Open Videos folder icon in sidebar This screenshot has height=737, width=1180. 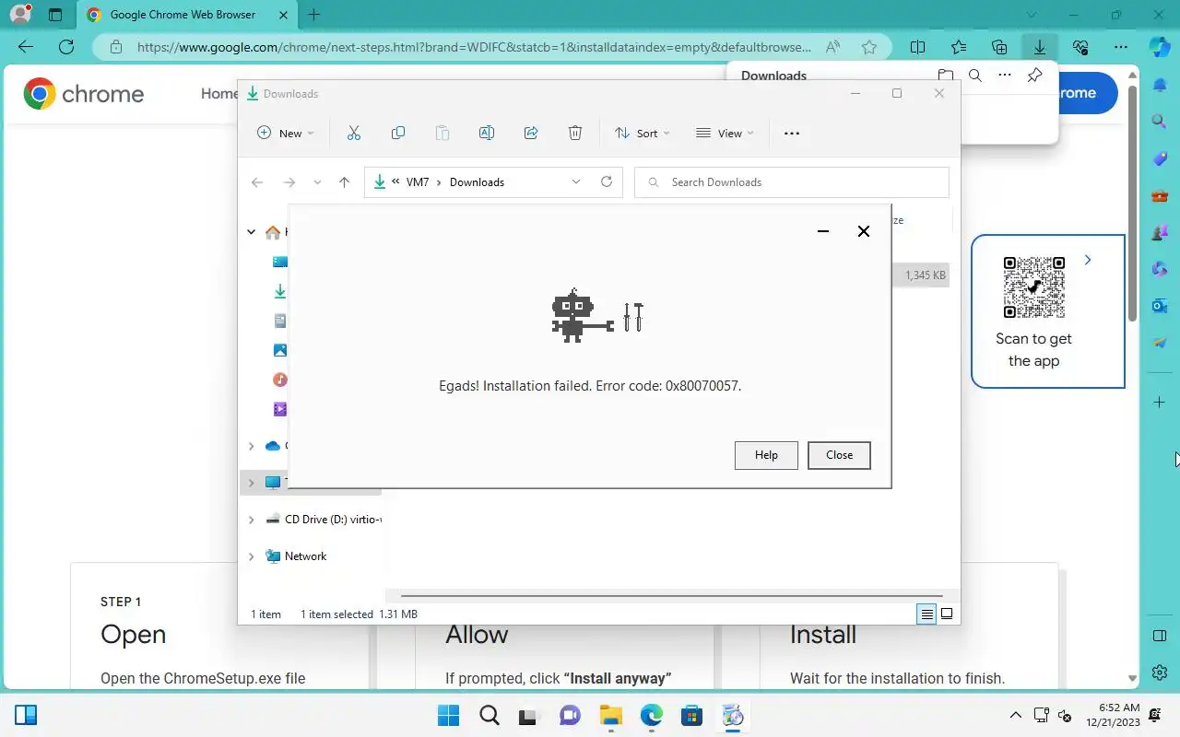280,409
